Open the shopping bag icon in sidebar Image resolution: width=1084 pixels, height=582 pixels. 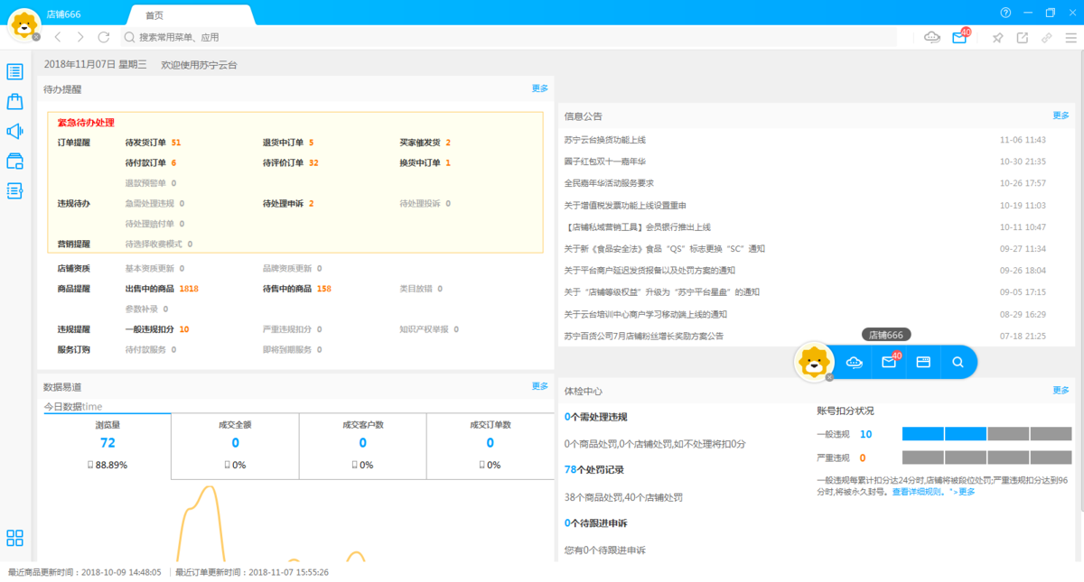14,101
